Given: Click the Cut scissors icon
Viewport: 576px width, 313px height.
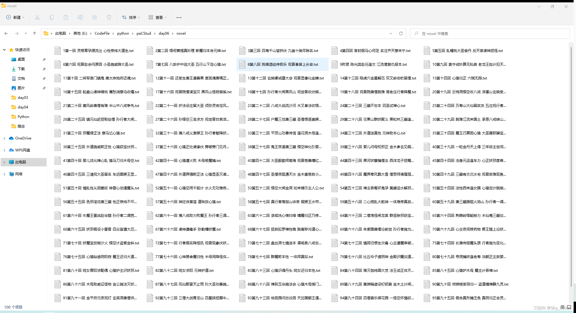Looking at the screenshot, I should tap(37, 17).
